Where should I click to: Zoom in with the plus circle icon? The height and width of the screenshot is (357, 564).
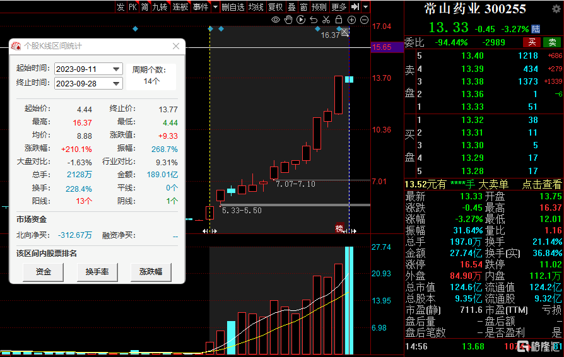pyautogui.click(x=352, y=20)
